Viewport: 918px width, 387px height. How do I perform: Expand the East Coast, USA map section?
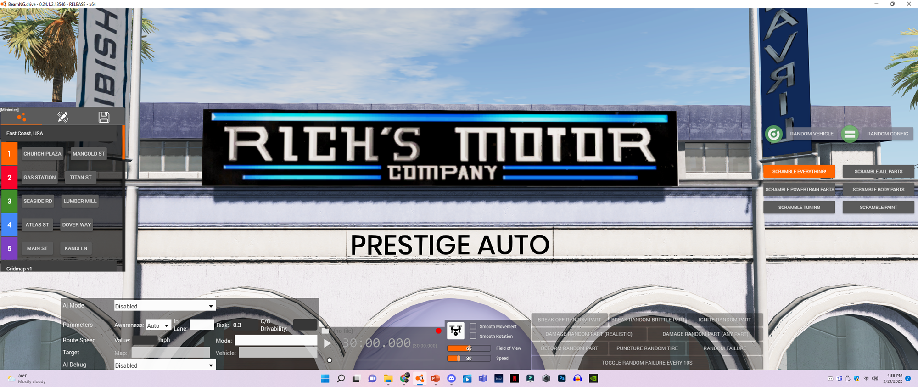pyautogui.click(x=59, y=133)
